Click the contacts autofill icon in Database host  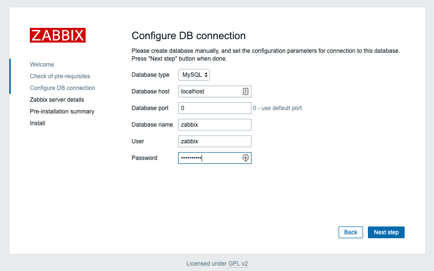tap(246, 91)
